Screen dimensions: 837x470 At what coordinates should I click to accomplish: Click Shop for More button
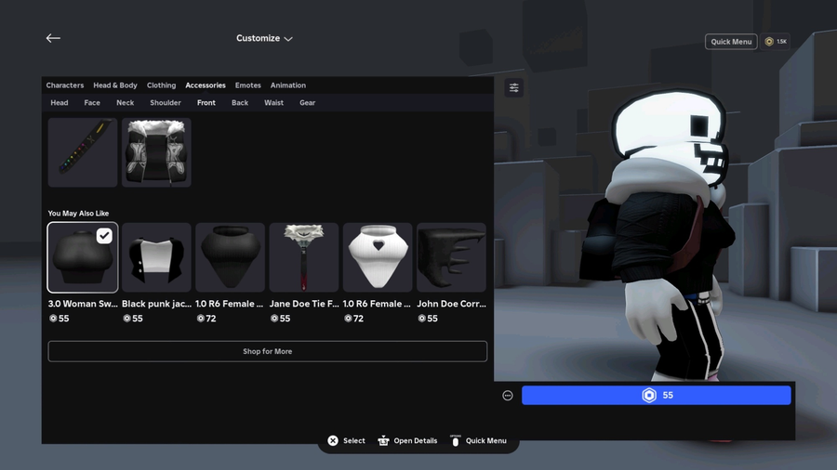coord(268,352)
